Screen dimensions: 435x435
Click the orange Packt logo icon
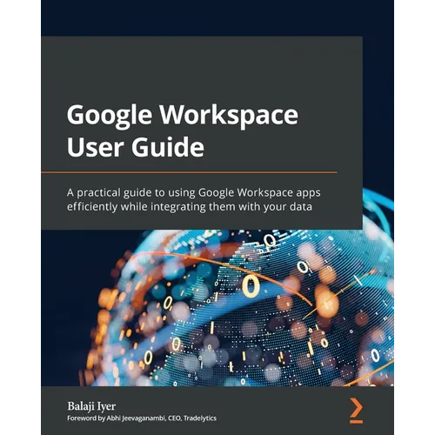tap(357, 411)
